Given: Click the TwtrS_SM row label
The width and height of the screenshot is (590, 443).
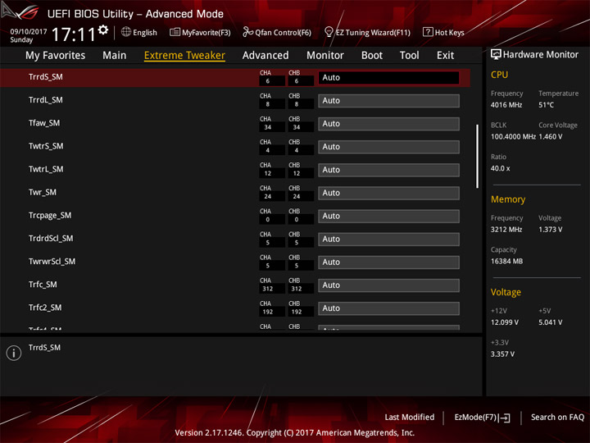Looking at the screenshot, I should point(46,146).
